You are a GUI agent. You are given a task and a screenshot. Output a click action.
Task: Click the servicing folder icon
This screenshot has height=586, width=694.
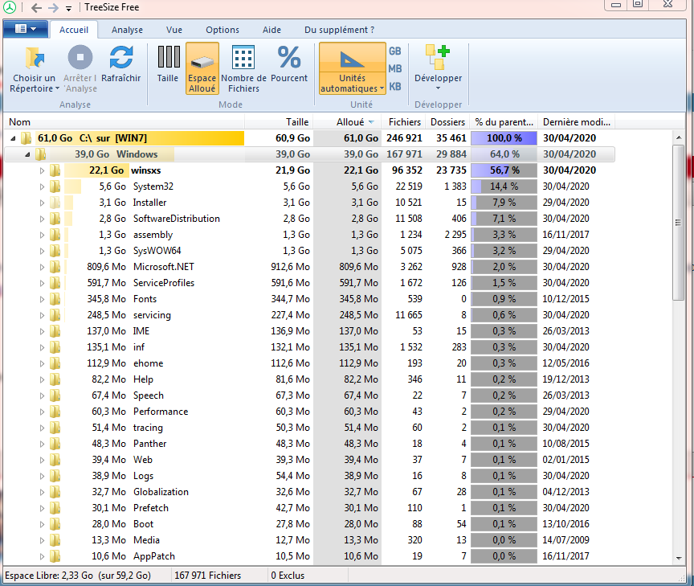(x=55, y=315)
